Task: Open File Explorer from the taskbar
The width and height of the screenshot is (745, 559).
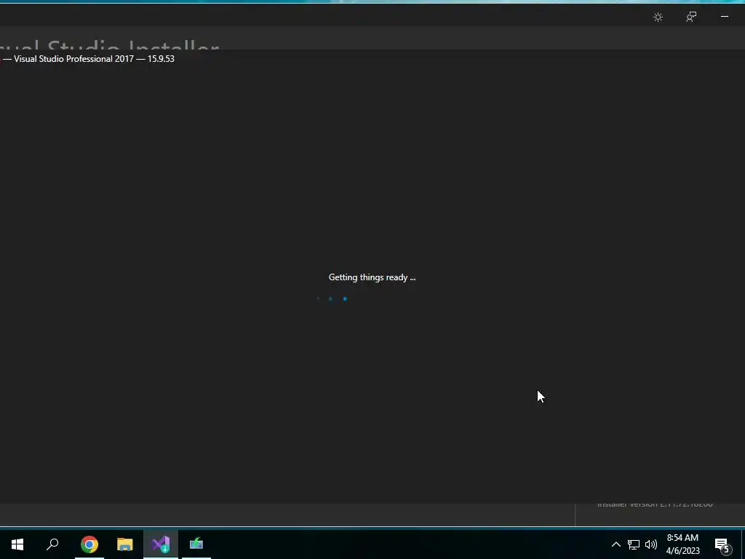Action: (125, 544)
